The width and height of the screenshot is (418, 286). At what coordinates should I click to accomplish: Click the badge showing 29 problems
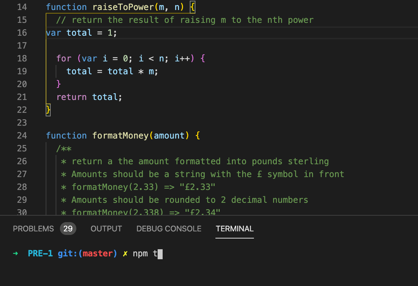[x=68, y=229]
